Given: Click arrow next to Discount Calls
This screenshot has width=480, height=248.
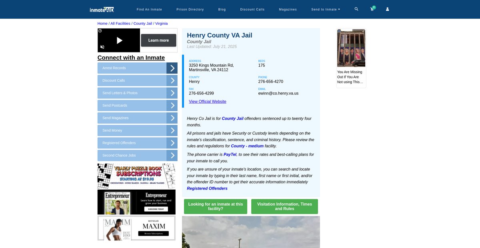Looking at the screenshot, I should click(172, 80).
